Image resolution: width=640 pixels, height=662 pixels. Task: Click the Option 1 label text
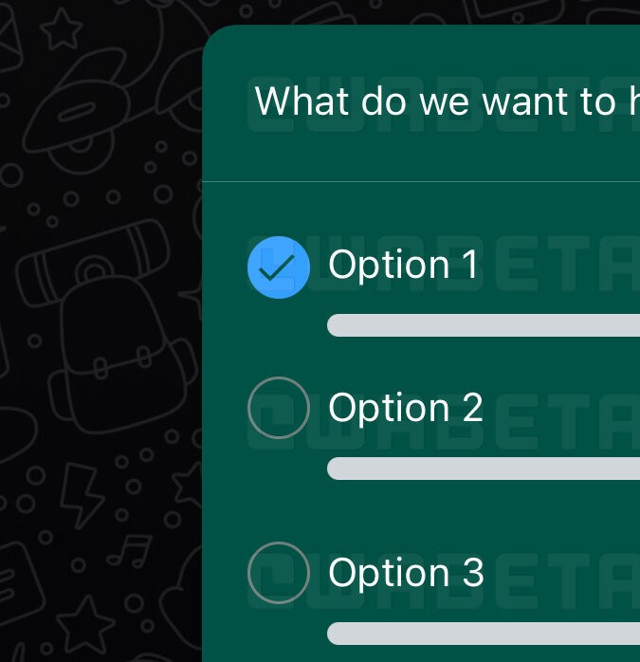403,266
